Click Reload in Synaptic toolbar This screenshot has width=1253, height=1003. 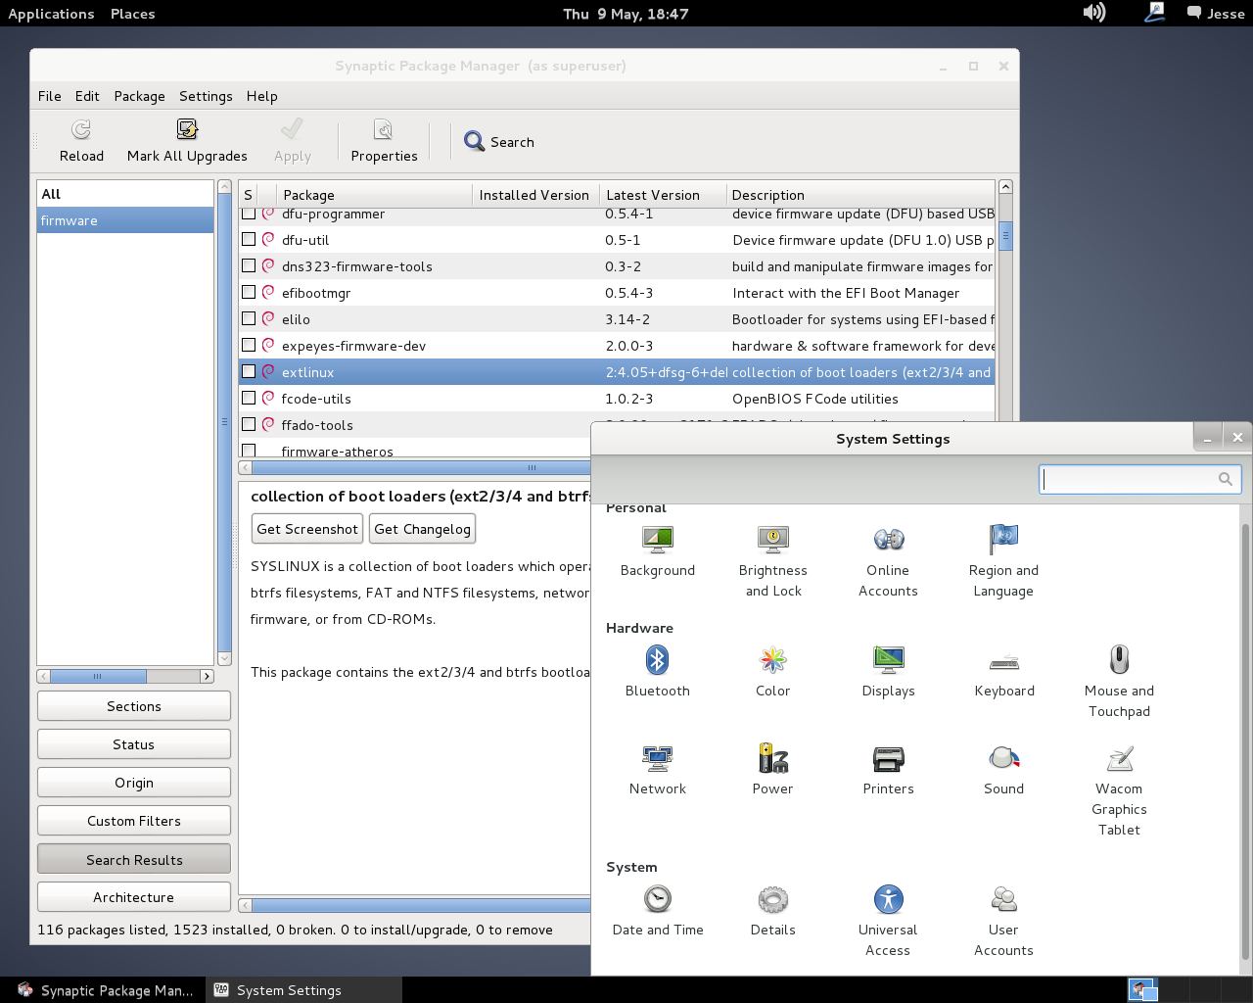(81, 141)
